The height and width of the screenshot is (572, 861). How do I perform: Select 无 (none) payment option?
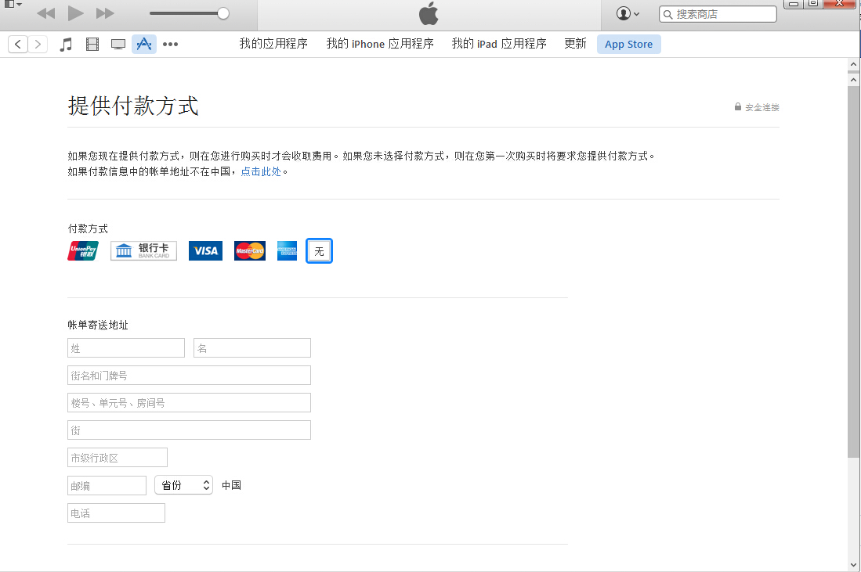click(x=319, y=251)
